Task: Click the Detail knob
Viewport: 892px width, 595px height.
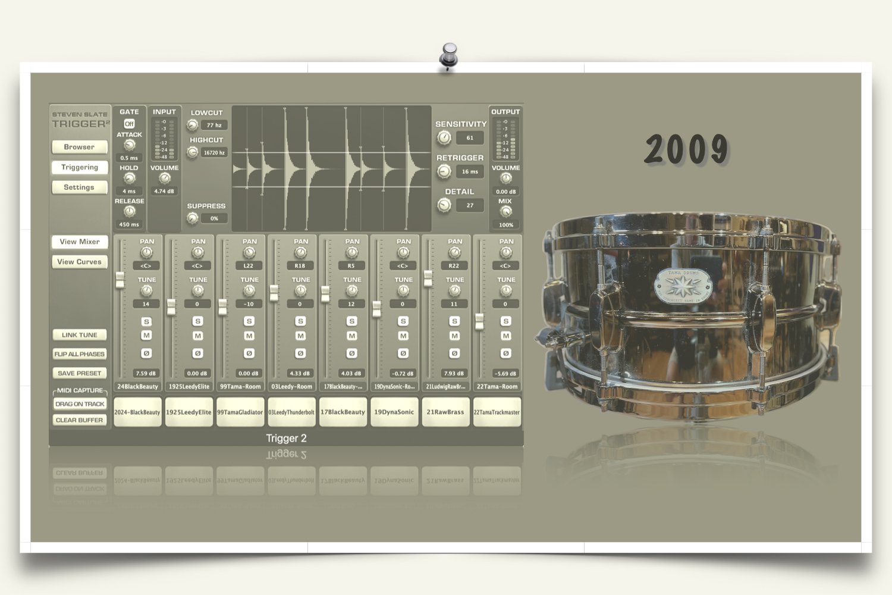Action: pos(444,205)
